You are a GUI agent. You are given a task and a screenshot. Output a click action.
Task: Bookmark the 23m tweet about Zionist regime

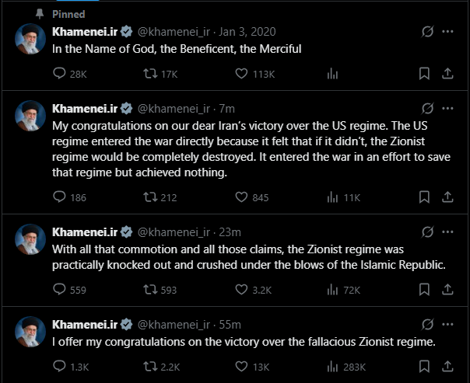tap(424, 290)
